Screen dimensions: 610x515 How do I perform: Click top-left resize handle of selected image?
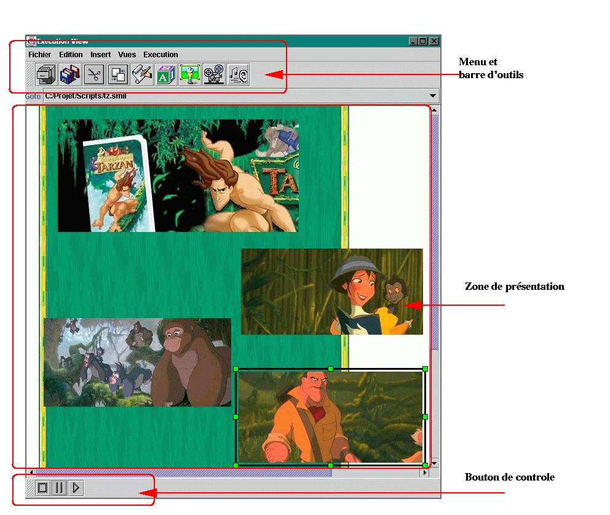tap(236, 369)
